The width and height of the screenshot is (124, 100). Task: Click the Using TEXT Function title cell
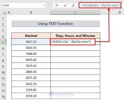[56, 24]
